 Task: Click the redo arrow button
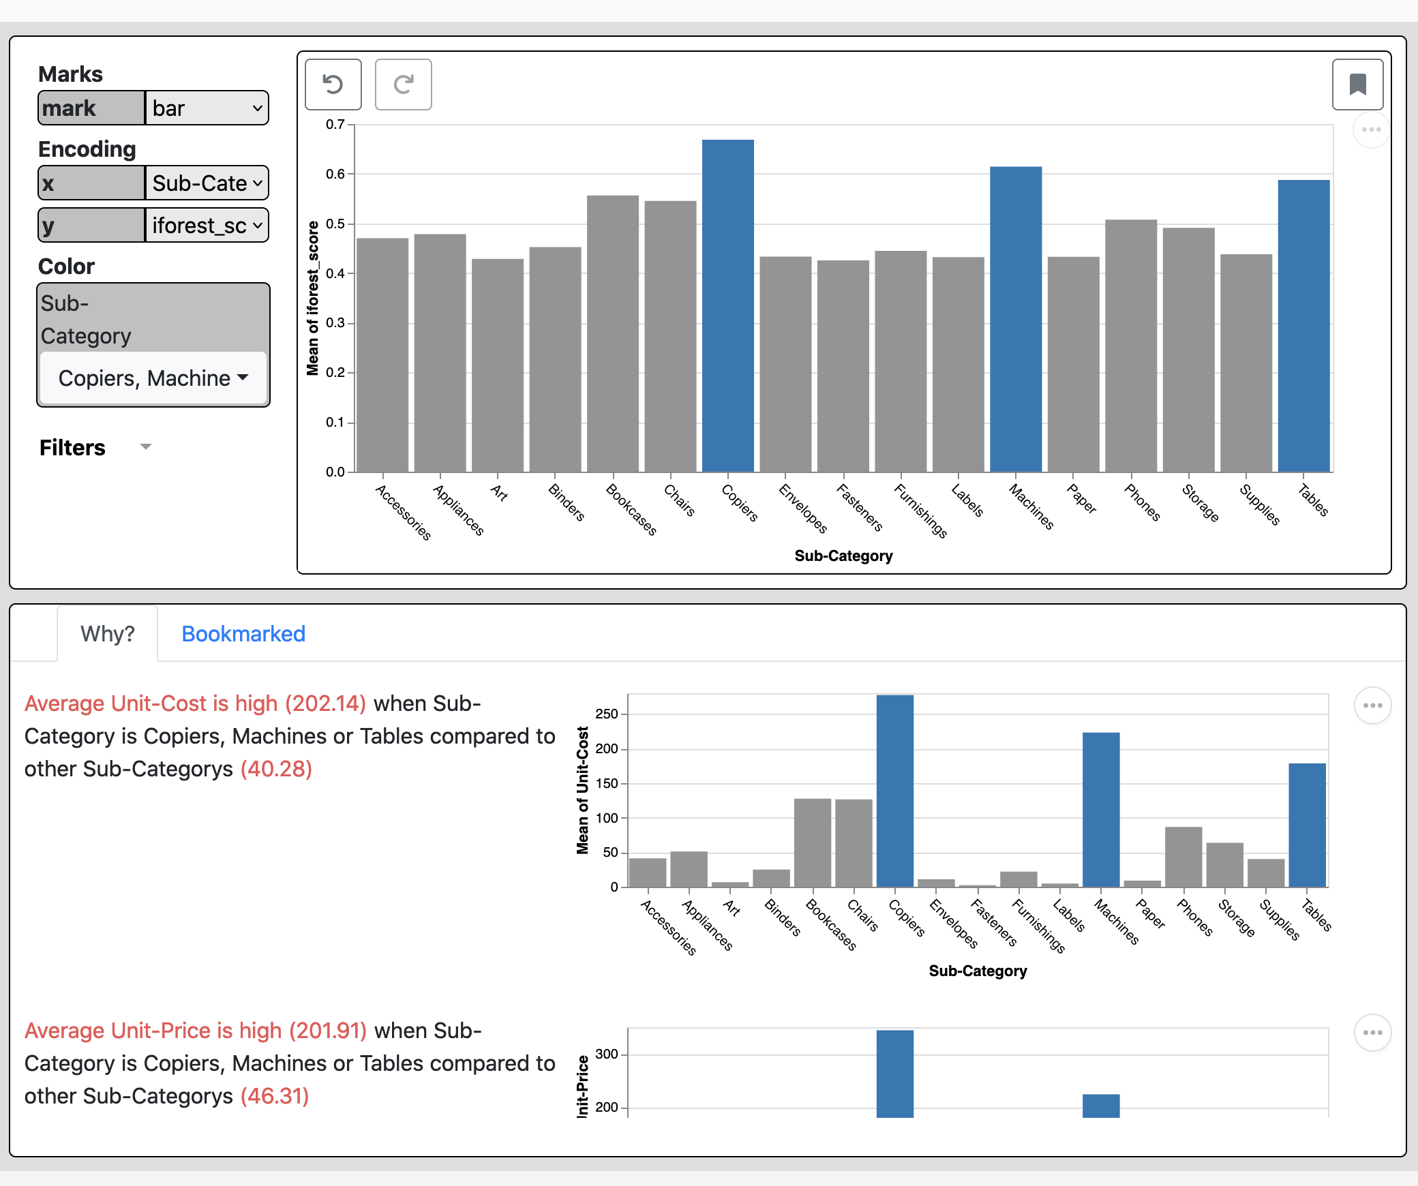click(x=403, y=85)
